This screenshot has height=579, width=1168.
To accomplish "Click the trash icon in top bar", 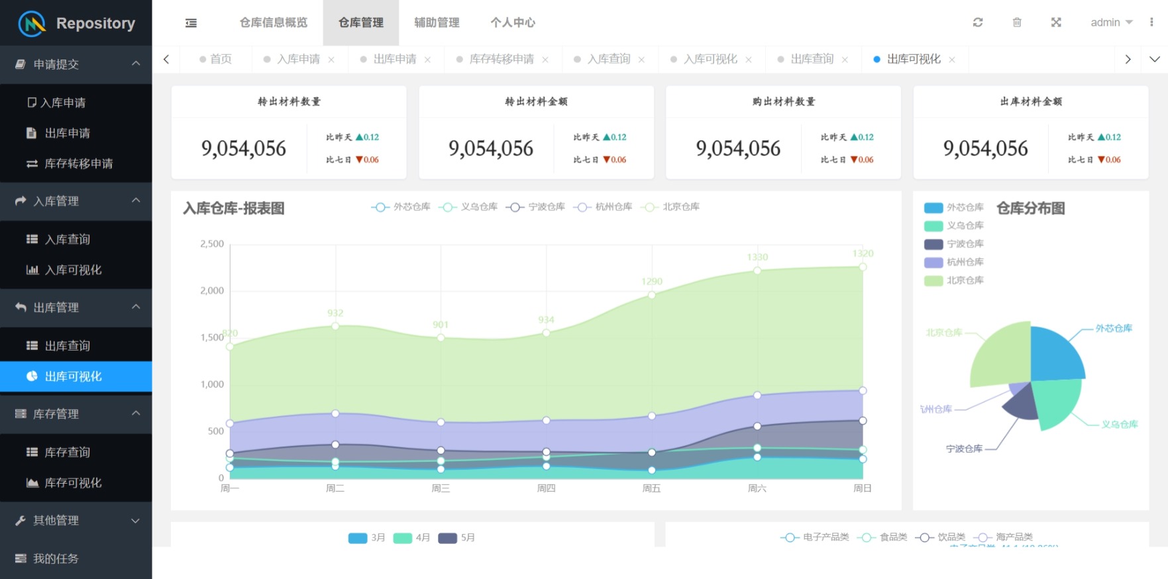I will tap(1017, 22).
